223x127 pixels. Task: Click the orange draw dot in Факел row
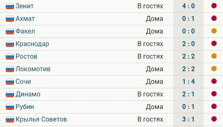point(214,31)
